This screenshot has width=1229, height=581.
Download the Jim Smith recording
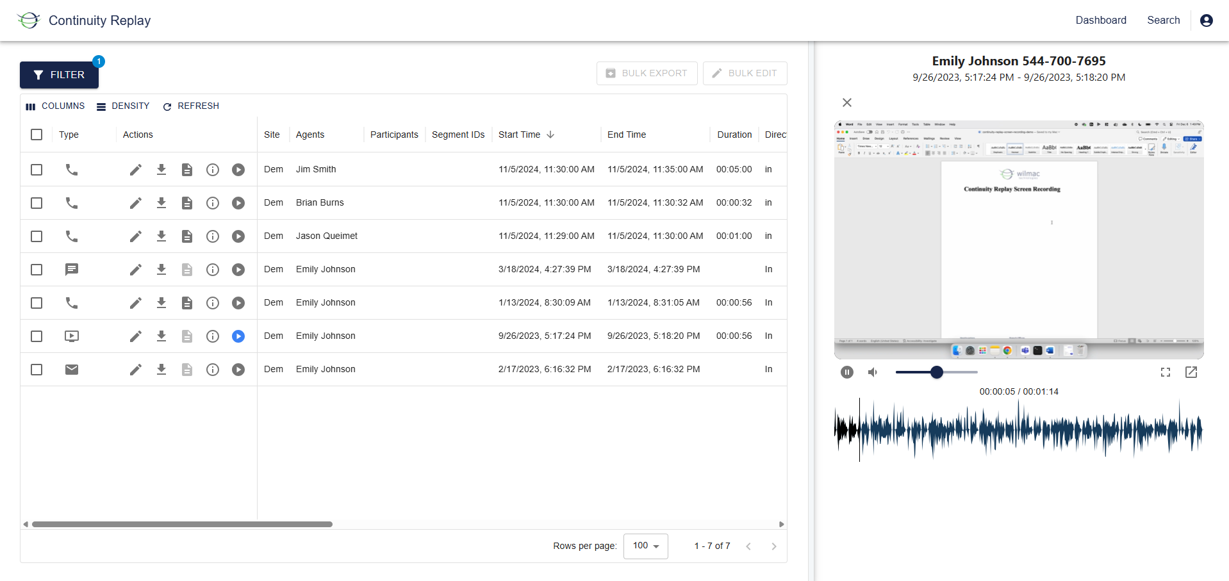tap(161, 170)
